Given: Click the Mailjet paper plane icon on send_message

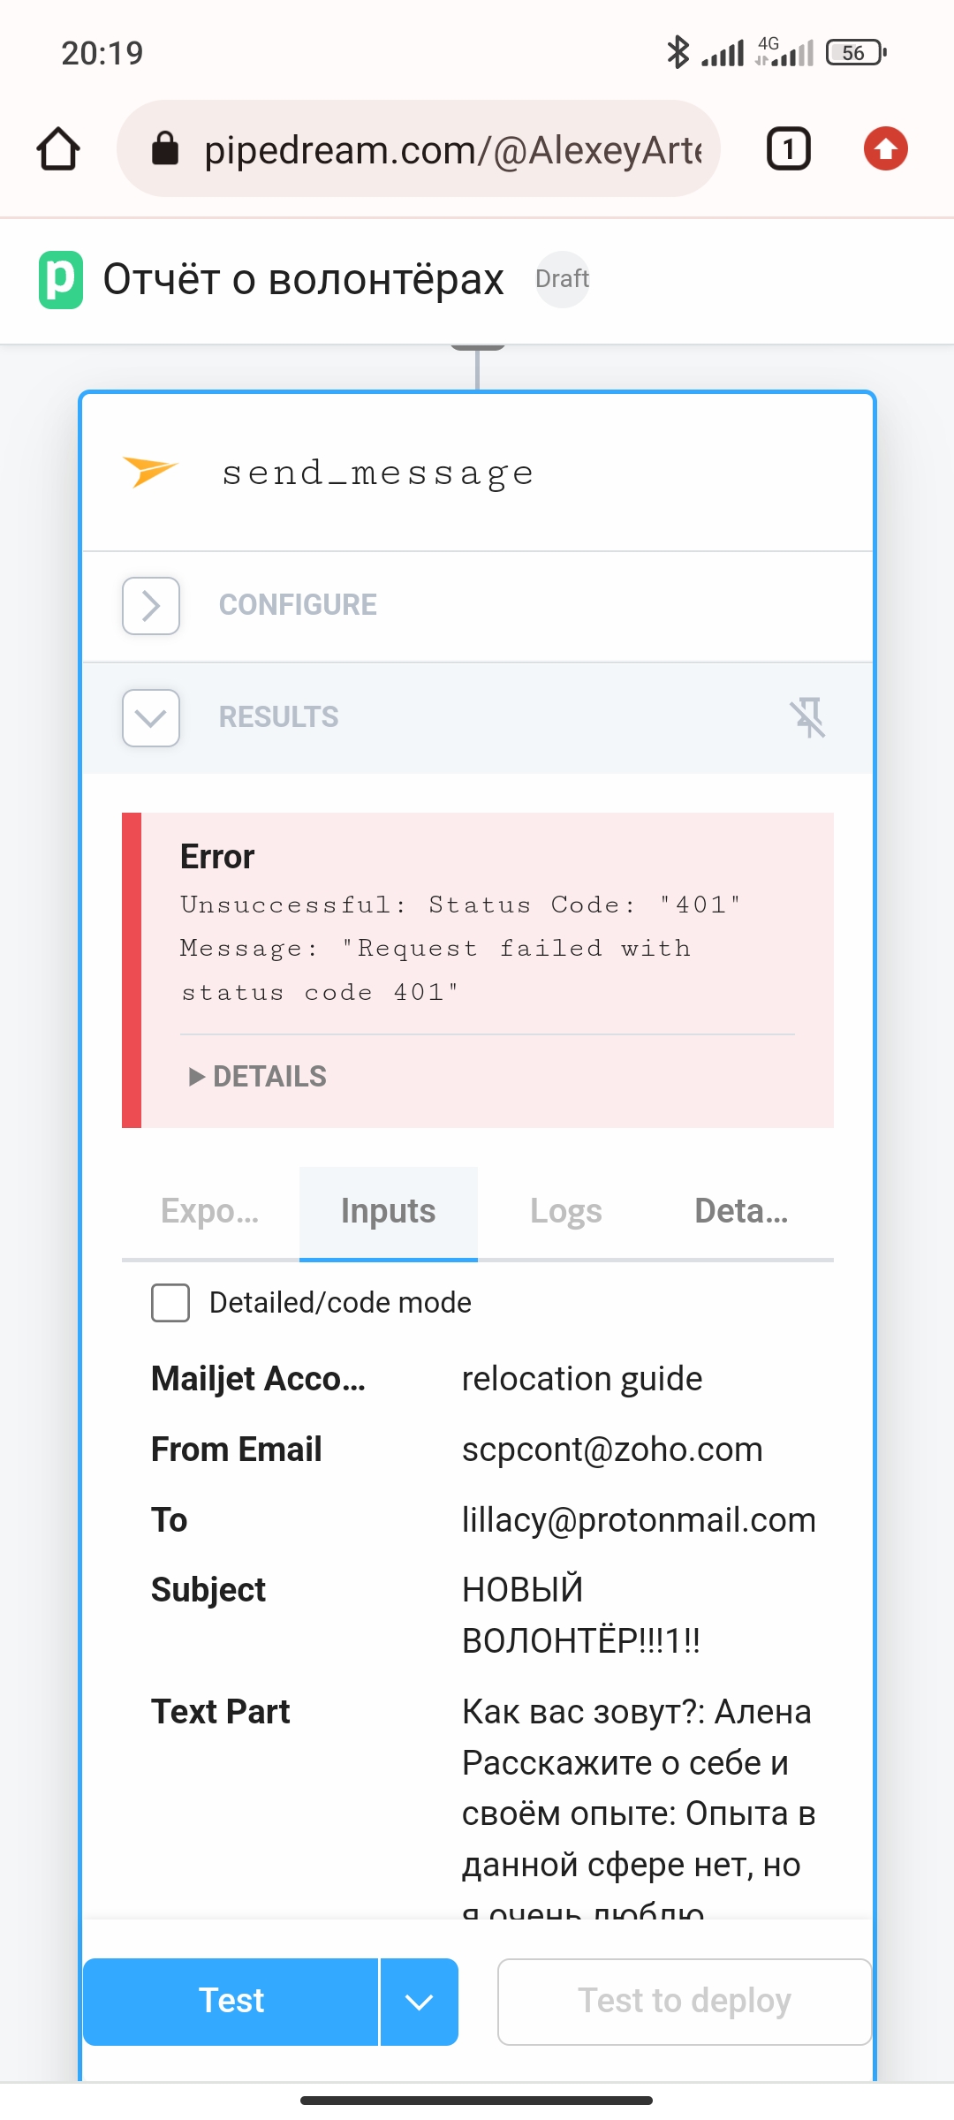Looking at the screenshot, I should coord(148,473).
